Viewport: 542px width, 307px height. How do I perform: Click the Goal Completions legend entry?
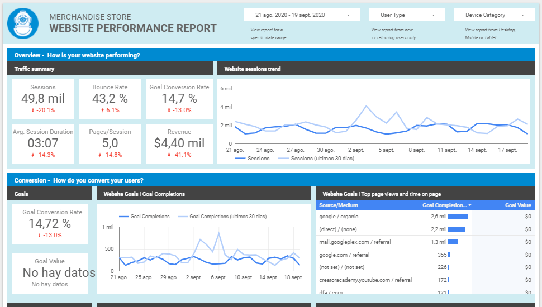pos(144,217)
